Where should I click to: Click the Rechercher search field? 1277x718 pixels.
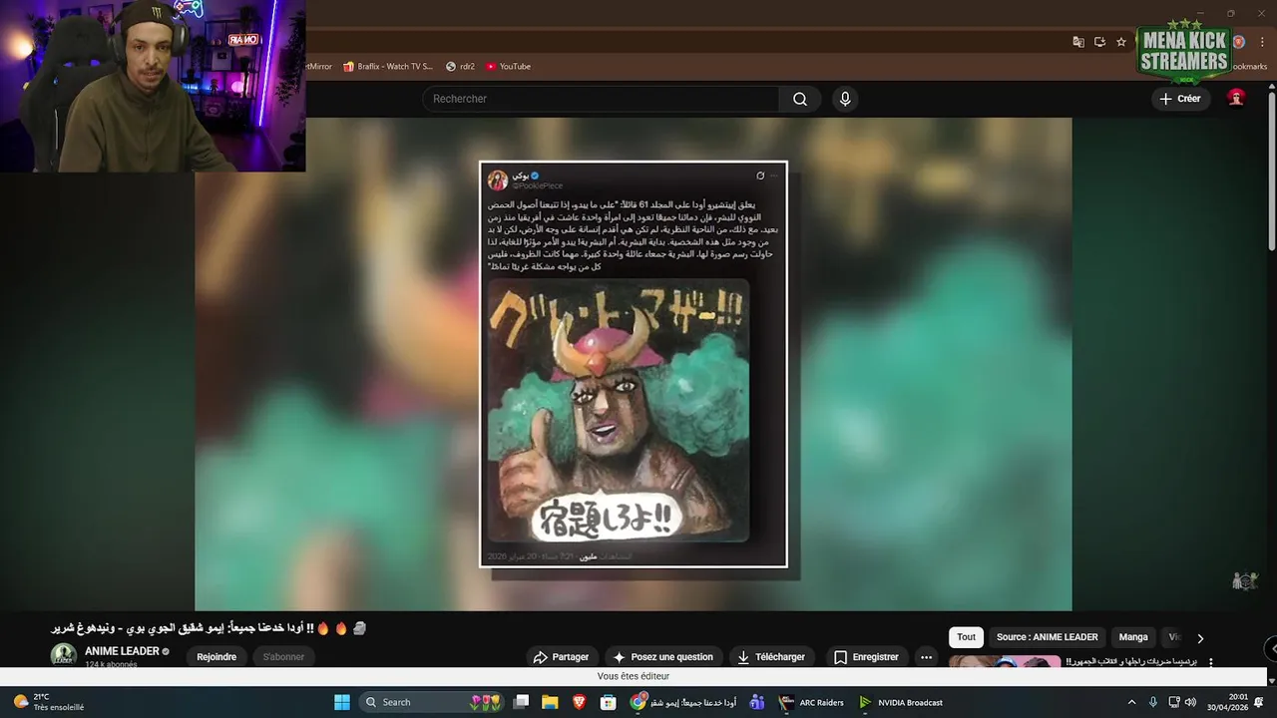click(602, 99)
